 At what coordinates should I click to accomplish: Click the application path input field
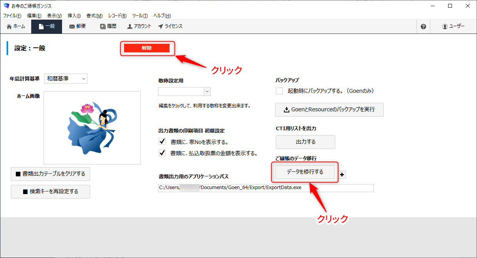pos(265,188)
